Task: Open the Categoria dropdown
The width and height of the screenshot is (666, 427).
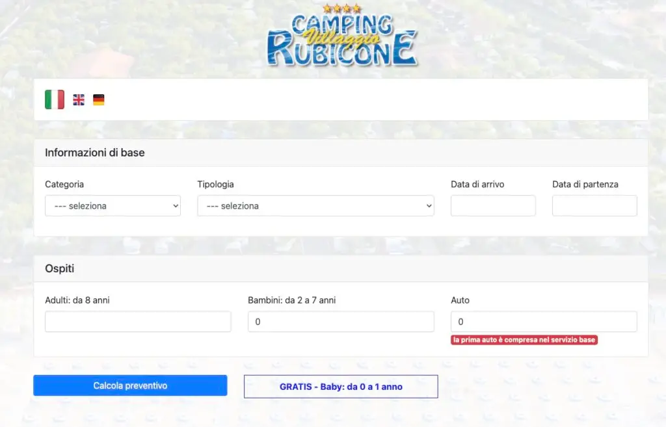Action: pos(113,206)
